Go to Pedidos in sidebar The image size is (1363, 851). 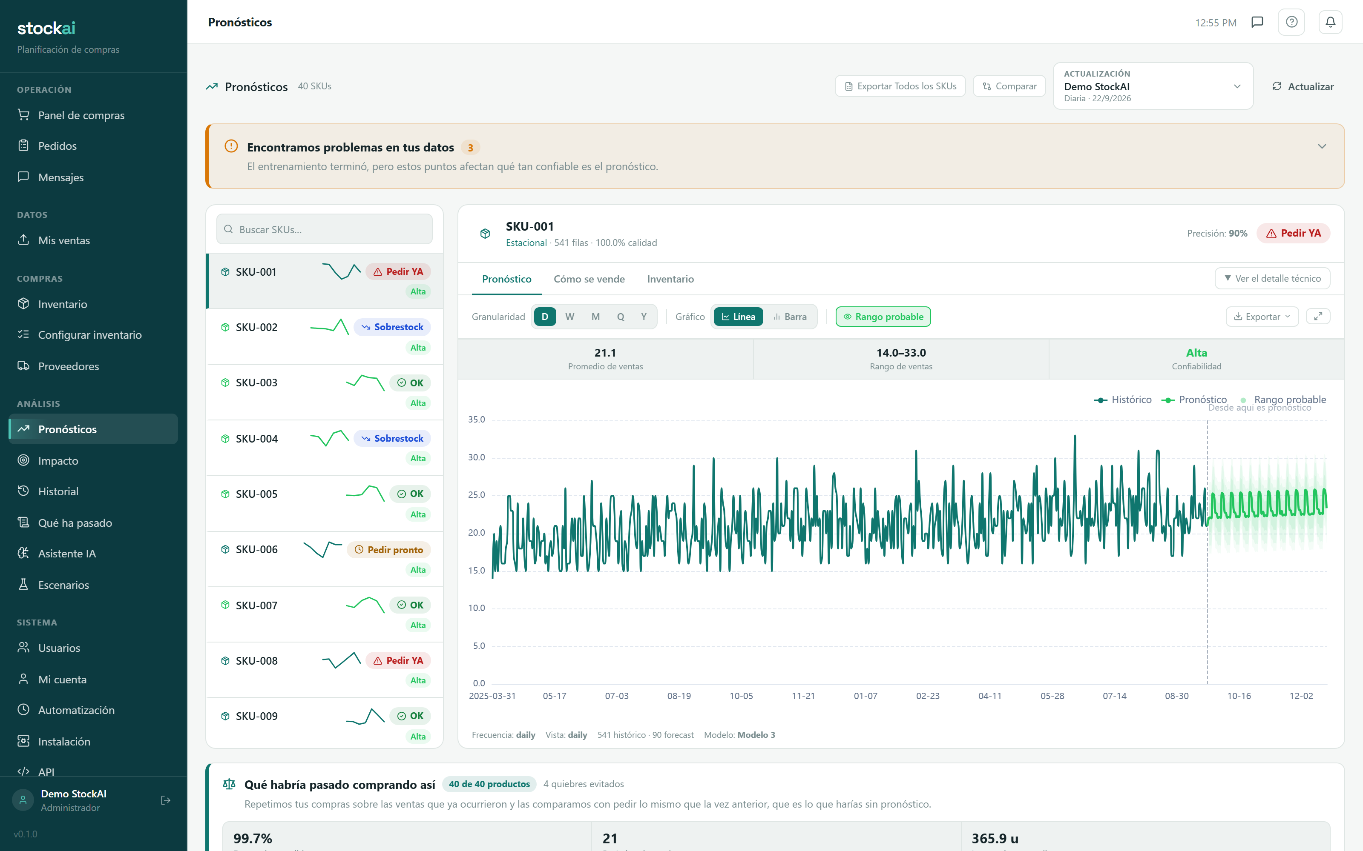(94, 146)
